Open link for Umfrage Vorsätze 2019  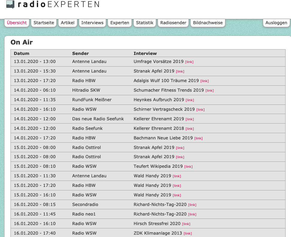coord(189,62)
